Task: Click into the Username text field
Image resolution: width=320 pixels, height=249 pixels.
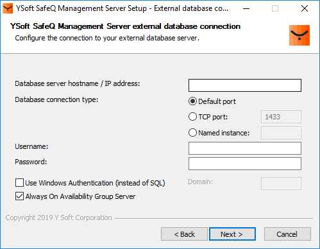Action: [x=245, y=148]
